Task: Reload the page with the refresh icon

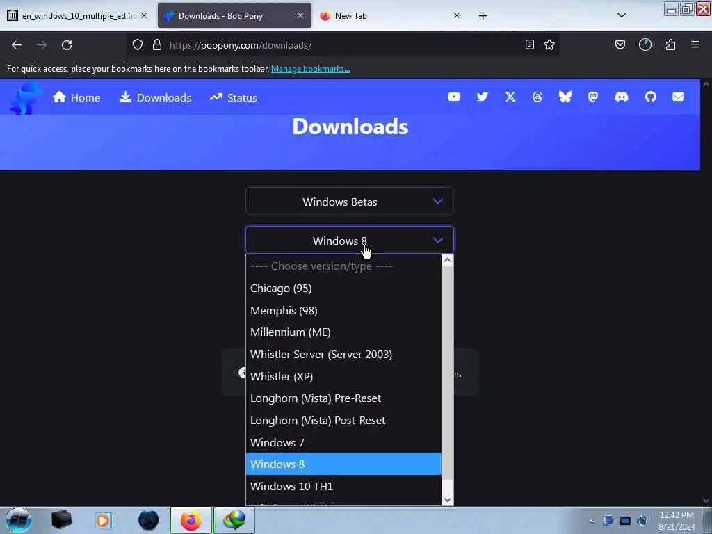Action: (67, 45)
